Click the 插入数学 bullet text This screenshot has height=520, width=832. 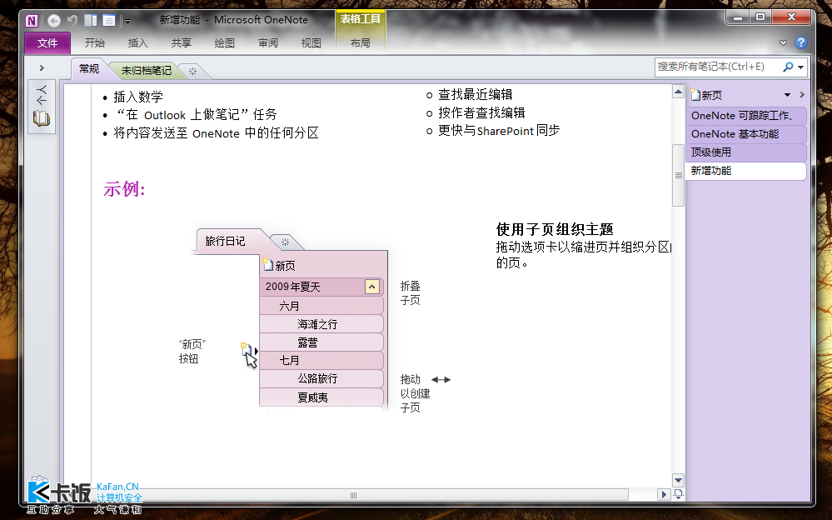point(138,97)
